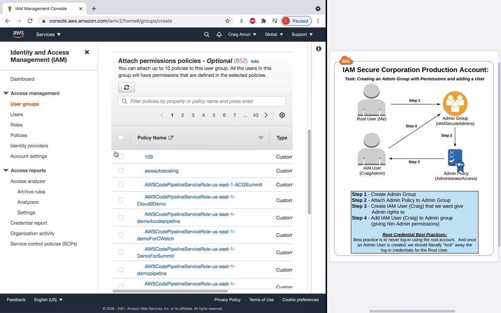Screen dimensions: 501x313
Task: Jump to policies page 43
Action: [x=256, y=115]
